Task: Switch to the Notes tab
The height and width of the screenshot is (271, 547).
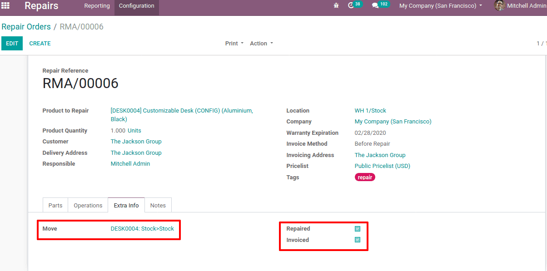Action: pos(158,205)
